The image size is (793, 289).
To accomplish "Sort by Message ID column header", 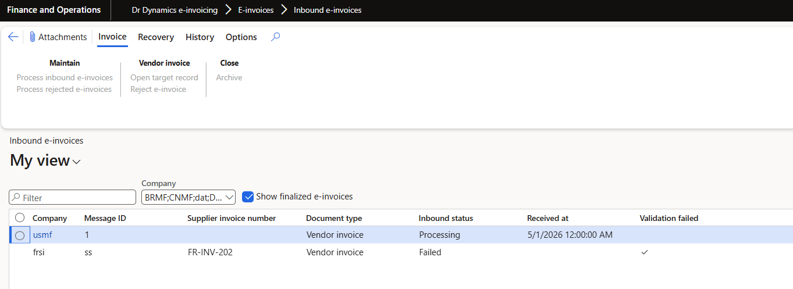I will click(105, 218).
